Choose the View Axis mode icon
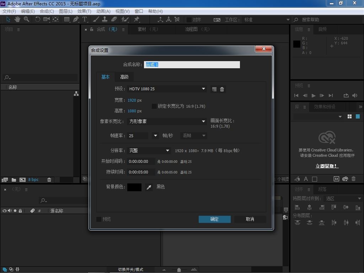Viewport: 364px width, 273px height. [177, 20]
